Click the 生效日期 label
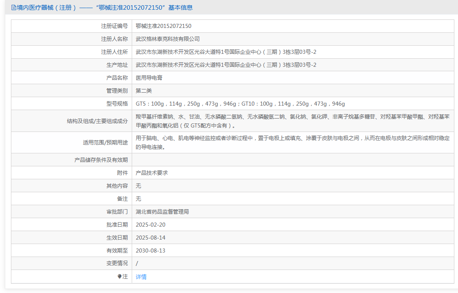Screen dimensions: 458x293 [117, 238]
